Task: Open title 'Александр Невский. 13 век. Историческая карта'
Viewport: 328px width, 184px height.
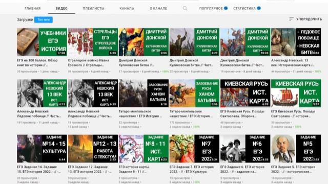Action: click(293, 62)
